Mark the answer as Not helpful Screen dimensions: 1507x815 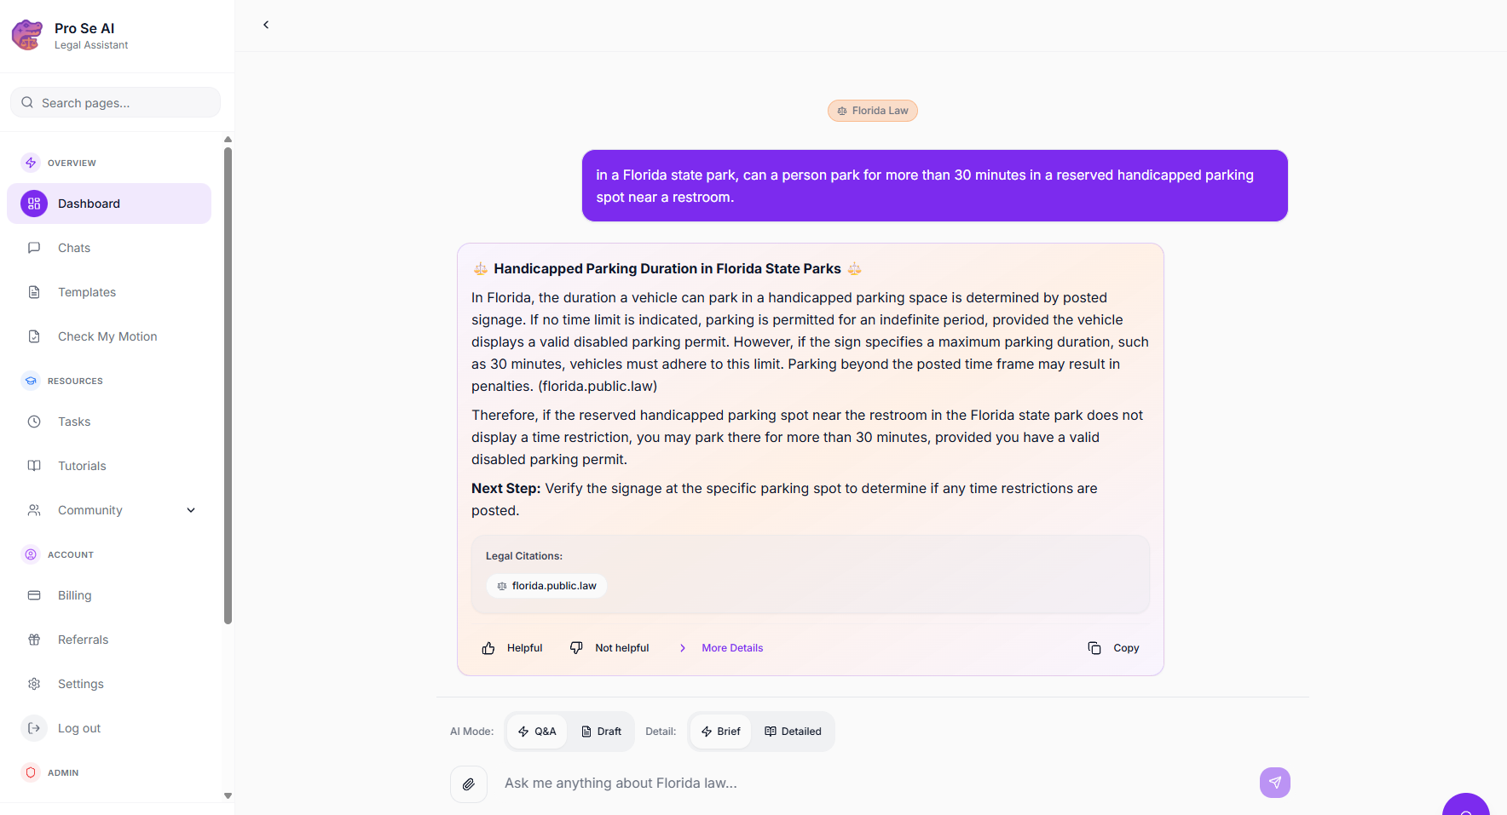point(609,647)
